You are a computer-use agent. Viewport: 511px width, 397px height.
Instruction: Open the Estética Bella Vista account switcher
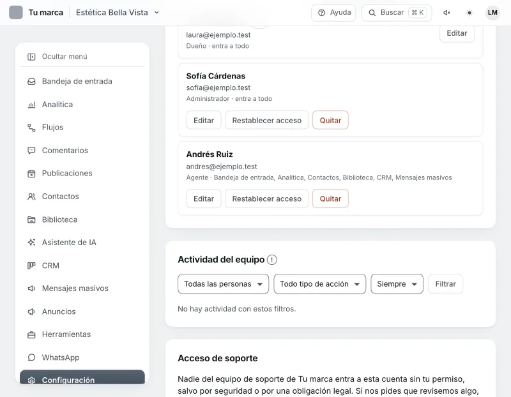118,13
